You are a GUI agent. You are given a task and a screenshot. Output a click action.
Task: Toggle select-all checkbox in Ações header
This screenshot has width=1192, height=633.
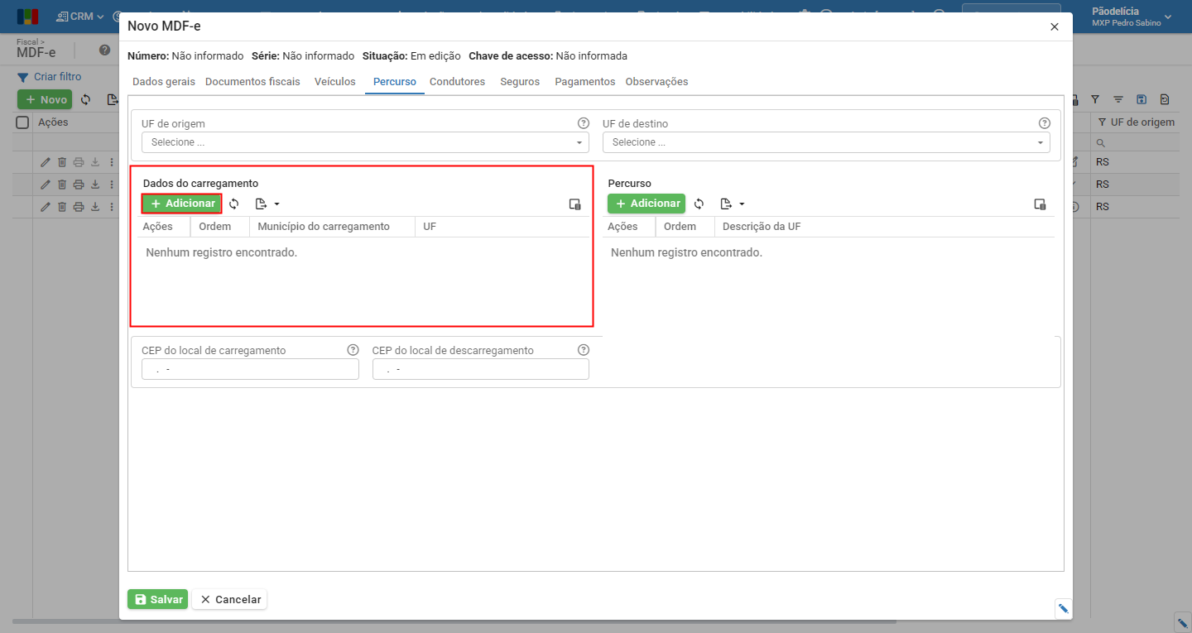[23, 122]
